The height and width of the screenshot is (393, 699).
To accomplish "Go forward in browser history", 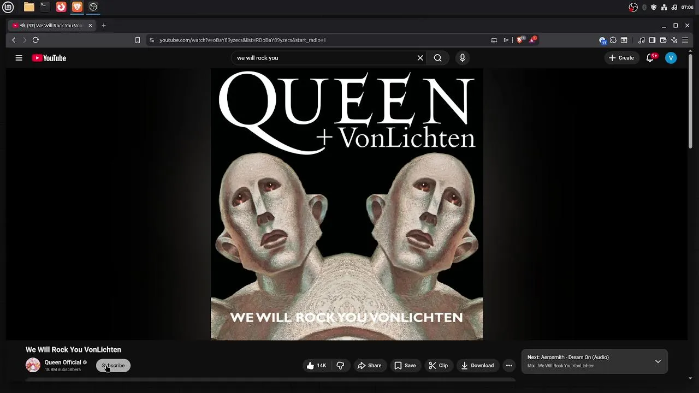I will (25, 40).
